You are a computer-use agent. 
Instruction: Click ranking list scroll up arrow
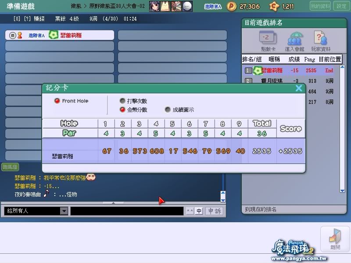[342, 67]
